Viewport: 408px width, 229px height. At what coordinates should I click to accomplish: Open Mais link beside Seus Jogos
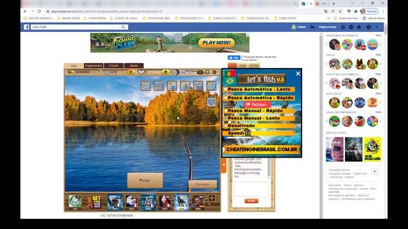coord(378,94)
